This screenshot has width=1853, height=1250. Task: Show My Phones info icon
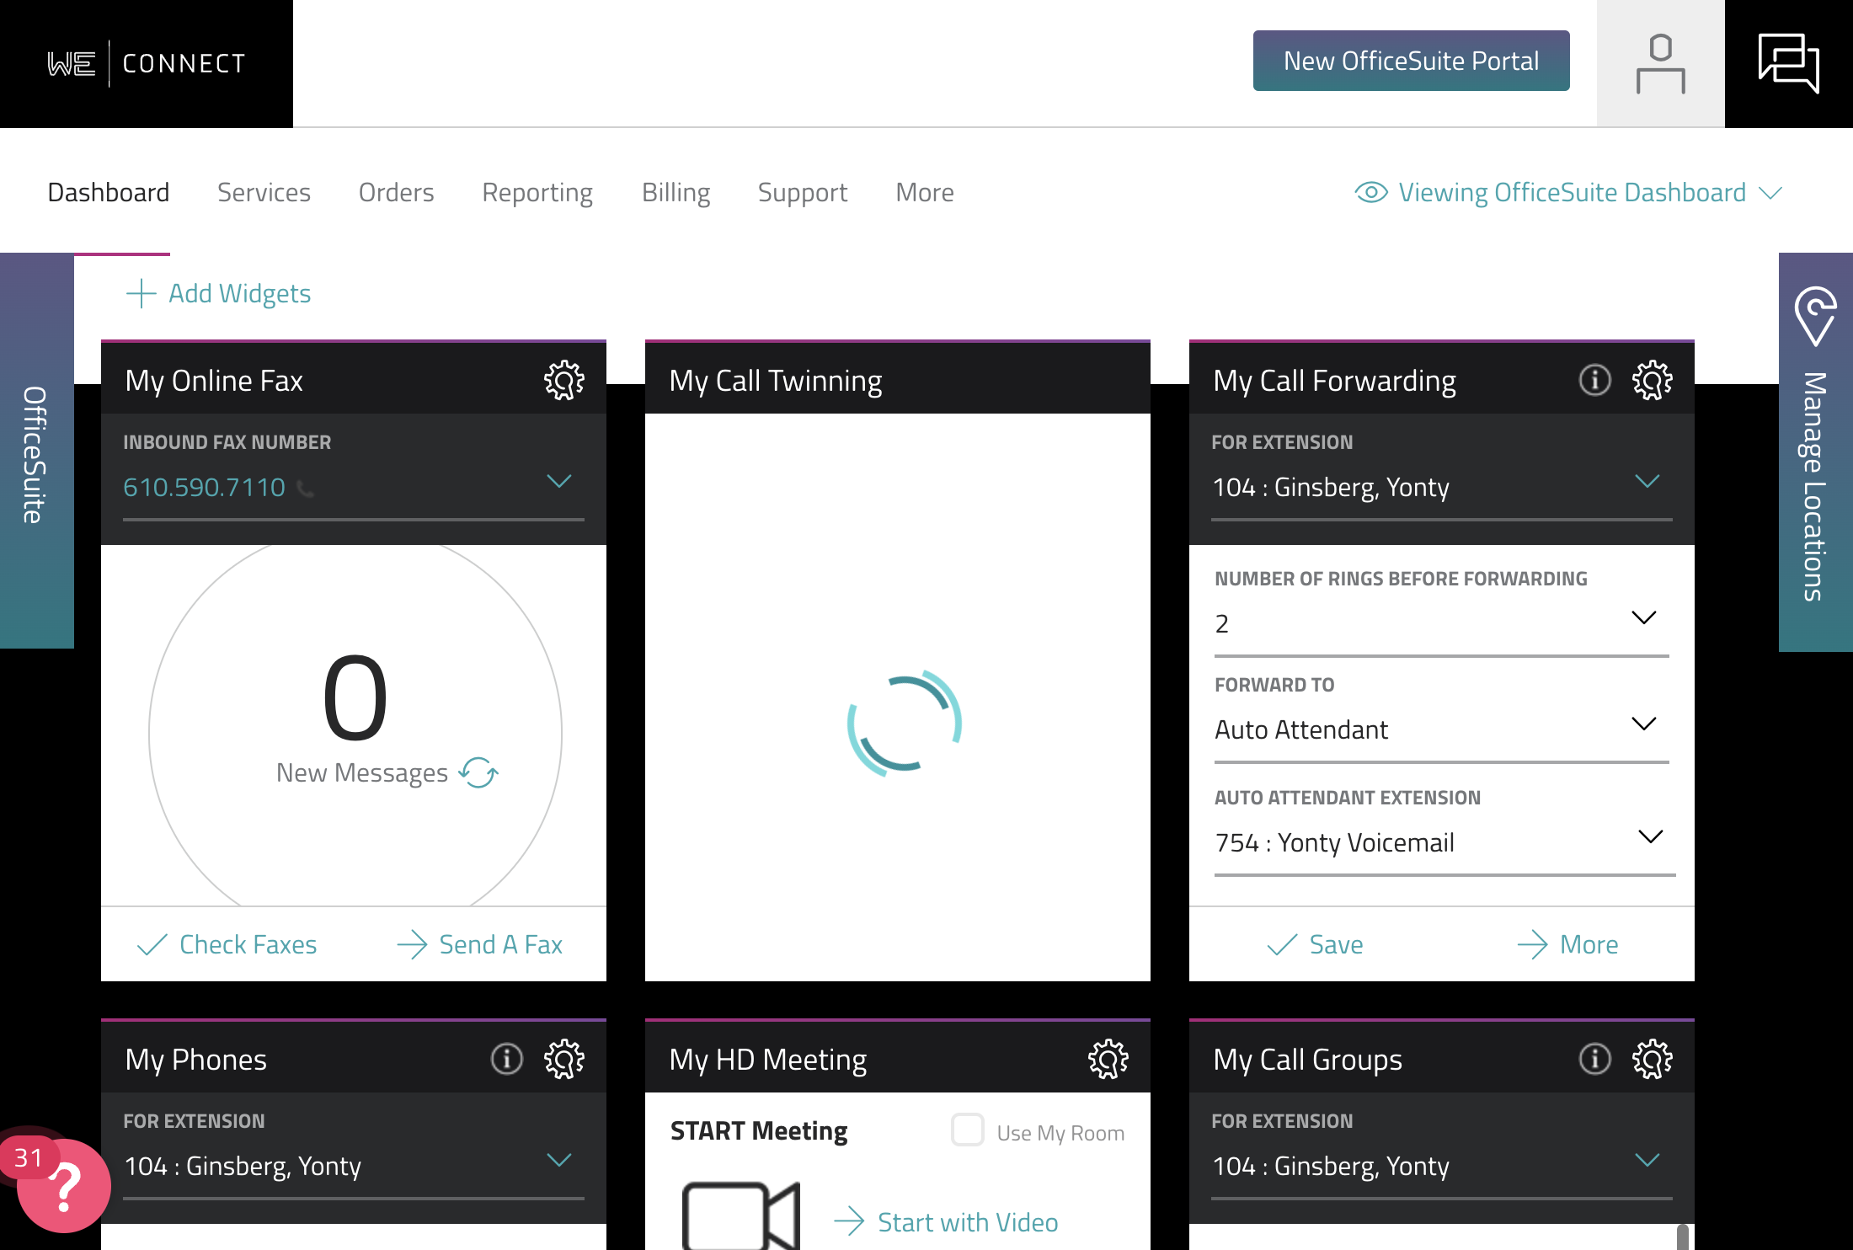(506, 1059)
